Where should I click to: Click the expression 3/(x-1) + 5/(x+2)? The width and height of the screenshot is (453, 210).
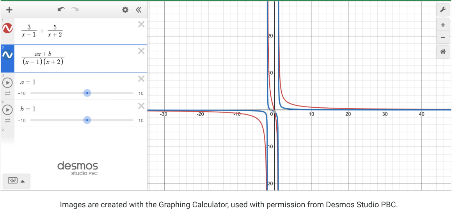click(42, 31)
